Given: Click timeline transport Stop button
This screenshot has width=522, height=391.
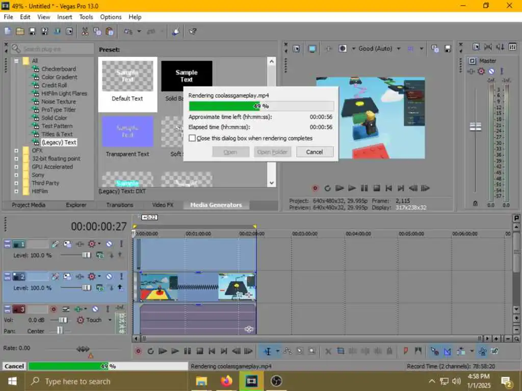Looking at the screenshot, I should [199, 351].
